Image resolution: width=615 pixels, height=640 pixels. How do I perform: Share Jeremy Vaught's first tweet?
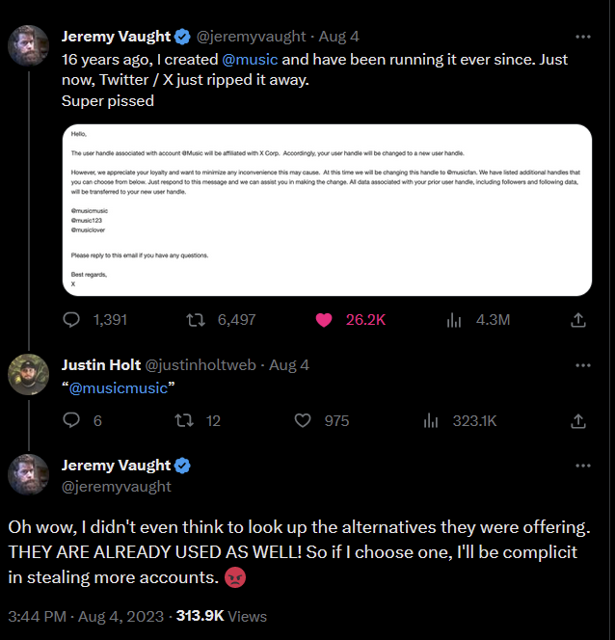point(578,319)
